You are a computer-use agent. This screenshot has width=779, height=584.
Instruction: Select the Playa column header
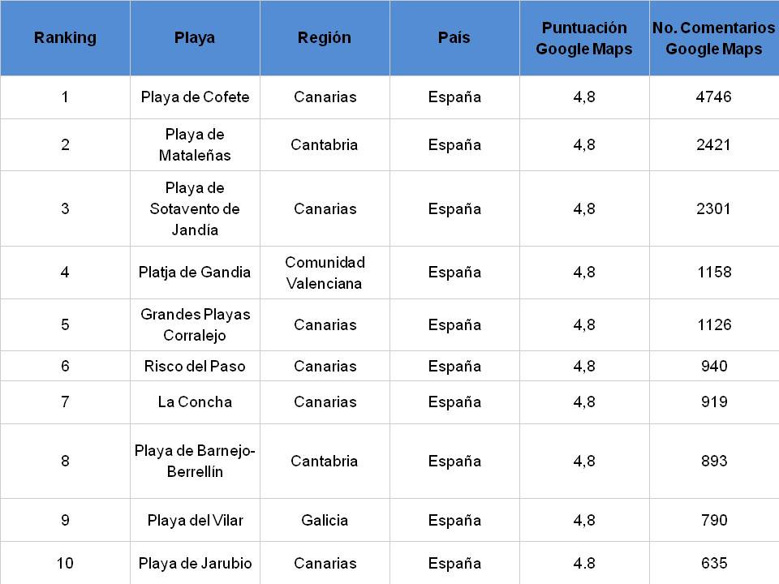[x=195, y=38]
